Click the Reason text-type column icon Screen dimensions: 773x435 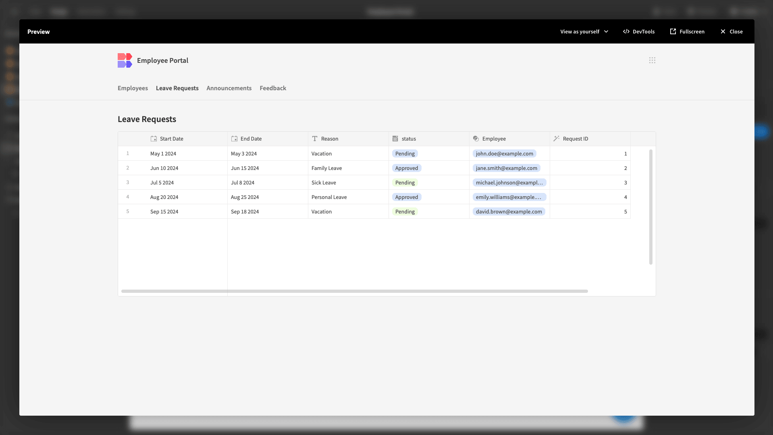315,139
